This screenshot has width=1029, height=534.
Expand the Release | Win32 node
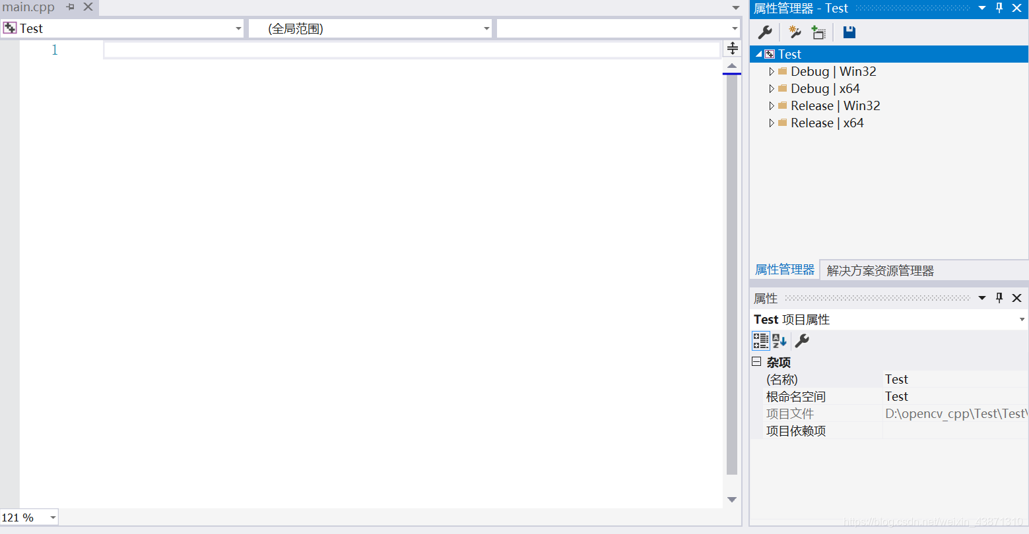click(772, 105)
